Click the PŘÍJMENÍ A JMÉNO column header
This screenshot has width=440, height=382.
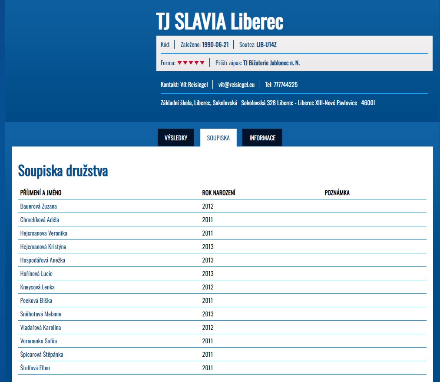pos(41,193)
